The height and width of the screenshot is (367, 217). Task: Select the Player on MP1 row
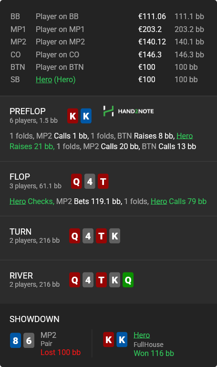(107, 29)
